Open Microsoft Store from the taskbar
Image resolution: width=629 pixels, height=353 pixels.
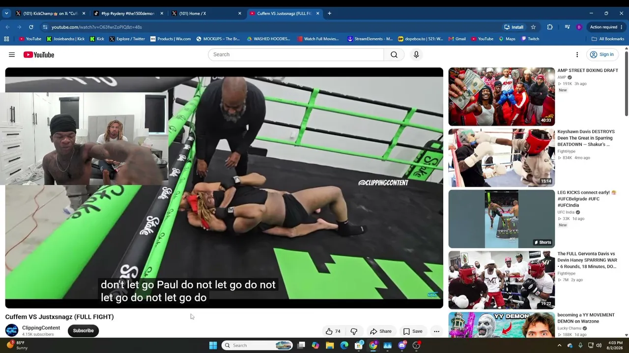pos(359,345)
